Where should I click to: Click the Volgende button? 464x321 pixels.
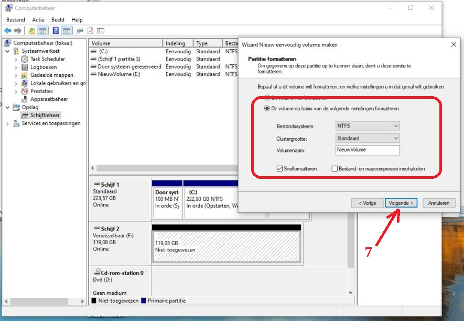click(401, 203)
